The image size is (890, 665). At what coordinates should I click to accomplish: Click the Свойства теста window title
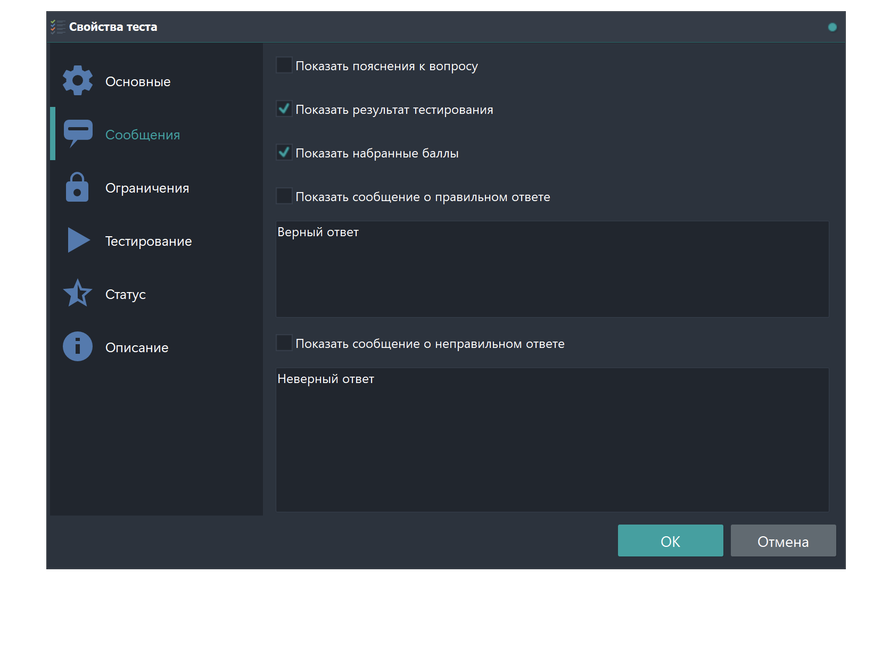tap(113, 27)
